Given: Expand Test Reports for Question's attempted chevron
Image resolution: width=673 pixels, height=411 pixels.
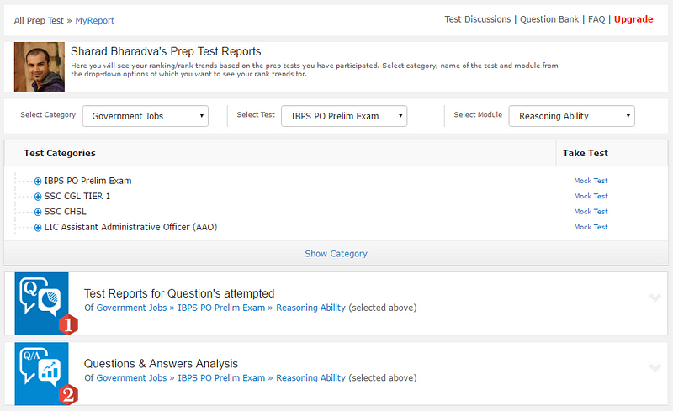Looking at the screenshot, I should click(655, 298).
